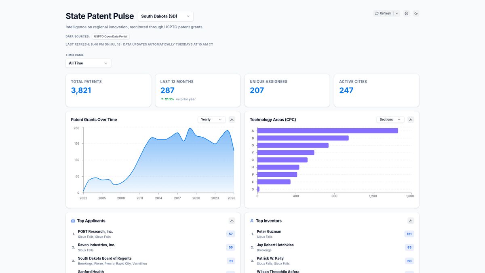Open the All Time timeframe dropdown
485x273 pixels.
point(88,63)
